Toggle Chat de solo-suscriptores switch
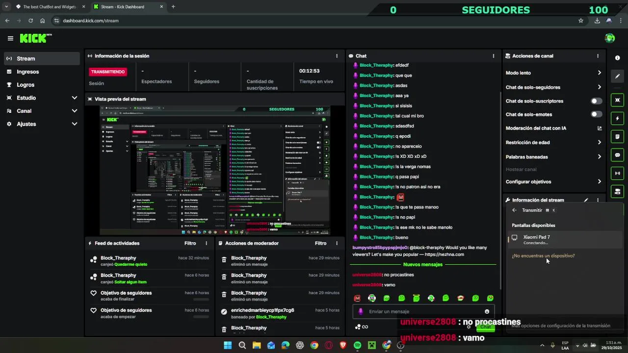628x353 pixels. click(596, 101)
